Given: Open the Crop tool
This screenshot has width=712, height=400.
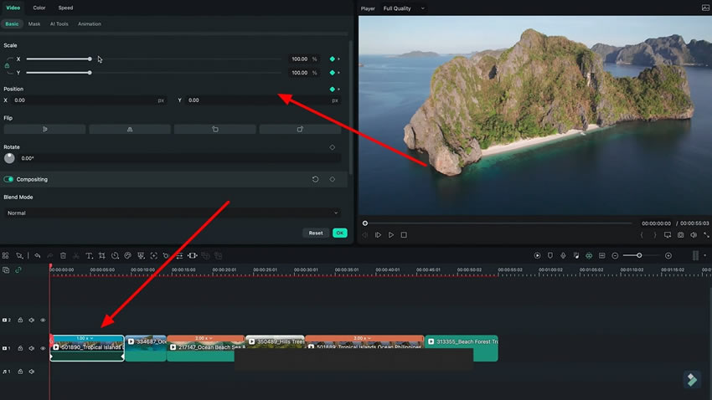Looking at the screenshot, I should pyautogui.click(x=101, y=256).
